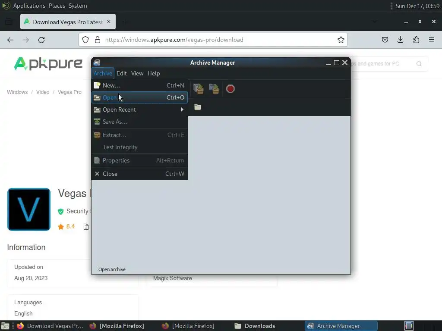Expand the Open Recent submenu

139,109
